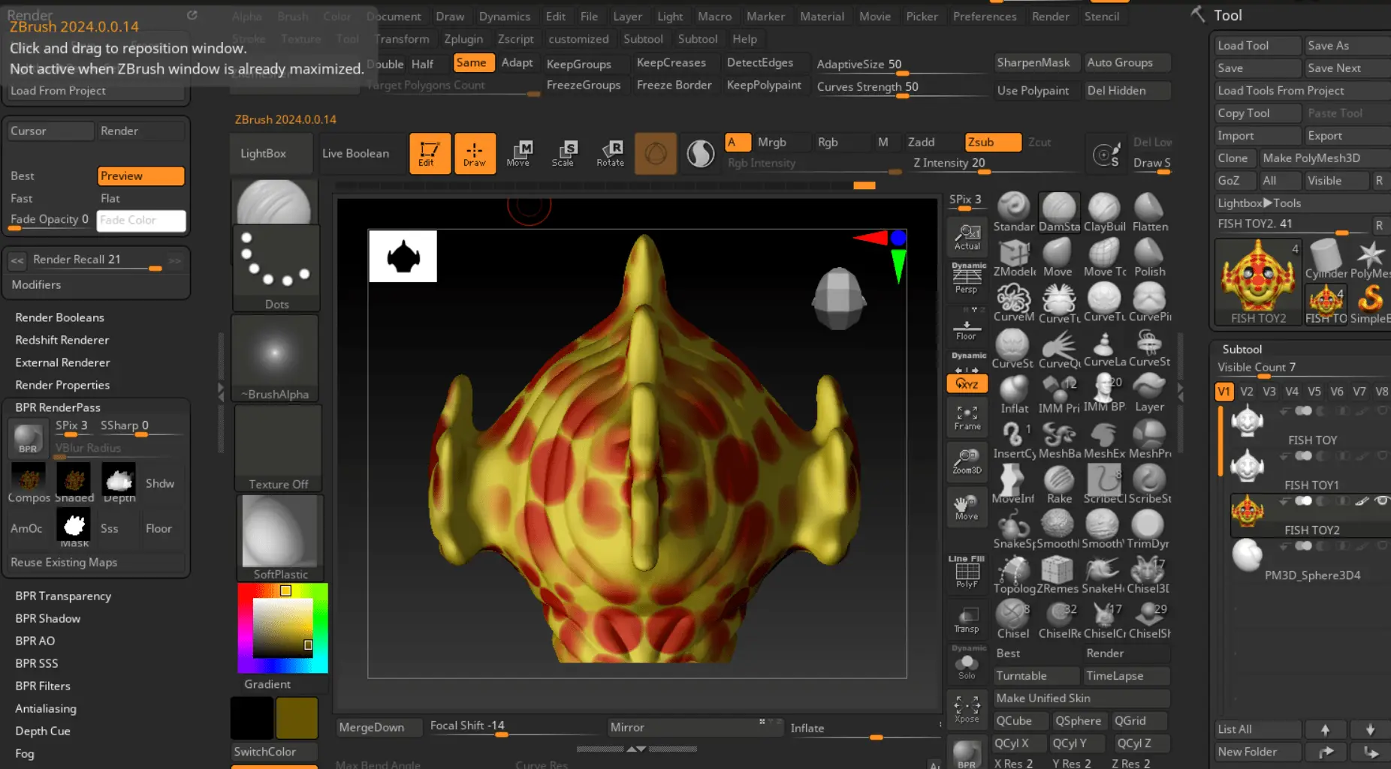1391x769 pixels.
Task: Select the Scale transform tool
Action: pyautogui.click(x=563, y=153)
